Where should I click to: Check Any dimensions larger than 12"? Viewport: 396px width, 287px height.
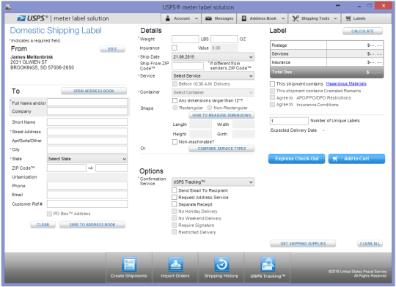pyautogui.click(x=175, y=100)
